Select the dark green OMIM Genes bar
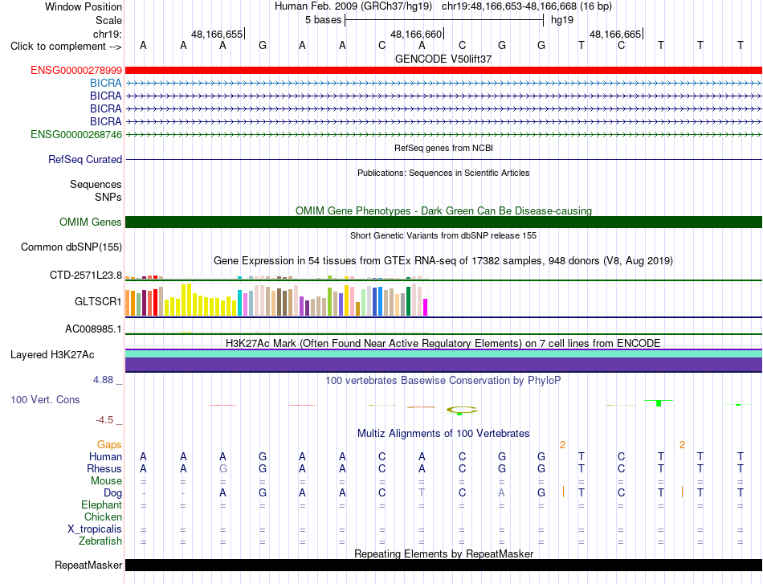 point(443,222)
